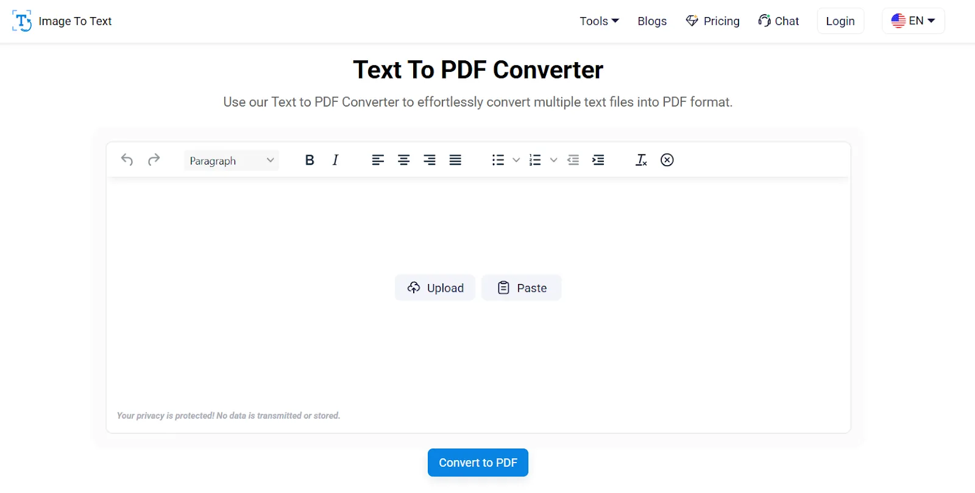Open the Chat link
Viewport: 975px width, 493px height.
pos(778,21)
